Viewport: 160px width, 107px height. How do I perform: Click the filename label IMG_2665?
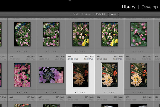pyautogui.click(x=147, y=97)
